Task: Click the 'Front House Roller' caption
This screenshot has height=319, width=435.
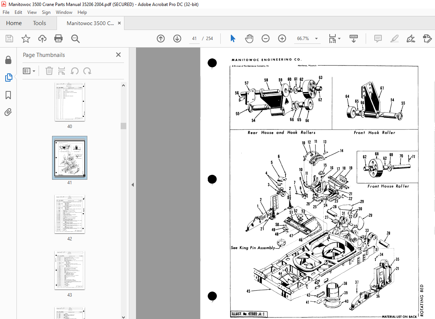Action: coord(388,186)
